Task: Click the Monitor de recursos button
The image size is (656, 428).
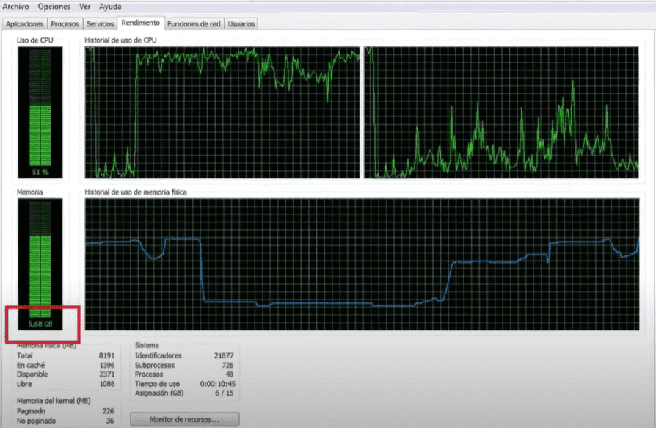Action: pyautogui.click(x=184, y=419)
